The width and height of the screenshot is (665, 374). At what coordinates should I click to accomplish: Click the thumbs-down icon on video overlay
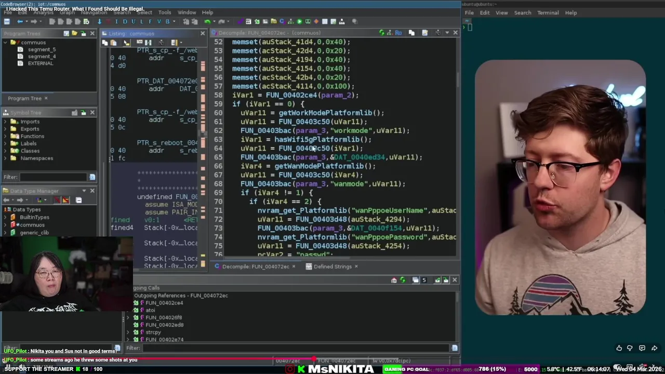click(630, 348)
